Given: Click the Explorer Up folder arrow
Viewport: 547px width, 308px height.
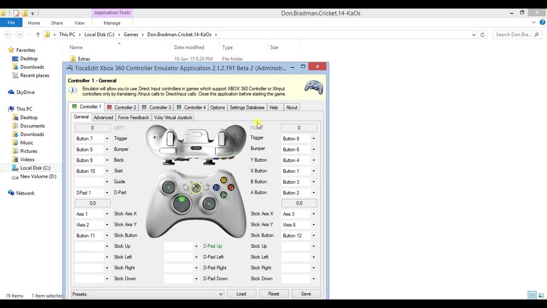Looking at the screenshot, I should click(x=38, y=35).
